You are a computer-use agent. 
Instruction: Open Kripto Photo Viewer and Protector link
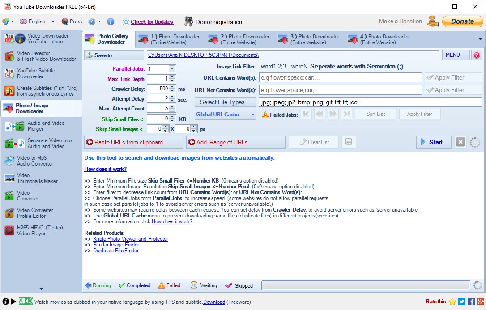tap(131, 239)
